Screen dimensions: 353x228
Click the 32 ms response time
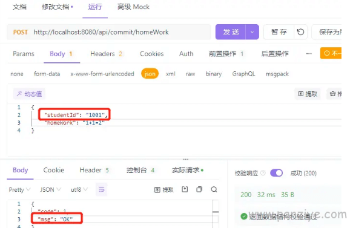[266, 195]
